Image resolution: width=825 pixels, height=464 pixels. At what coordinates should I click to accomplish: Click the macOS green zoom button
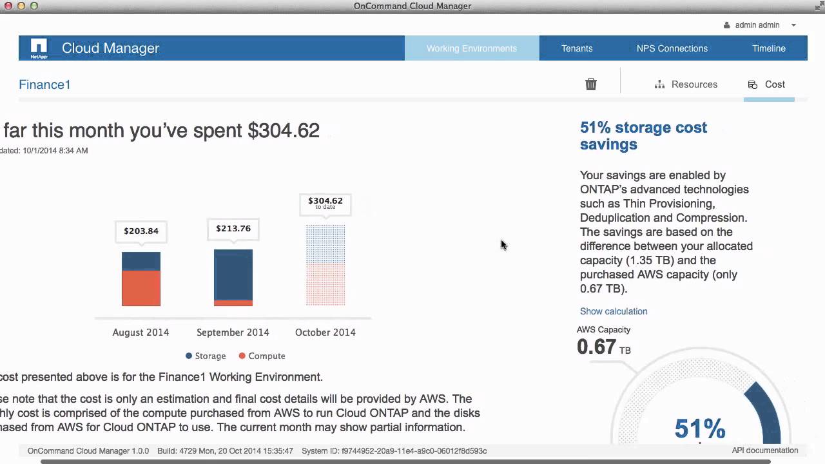pos(34,6)
